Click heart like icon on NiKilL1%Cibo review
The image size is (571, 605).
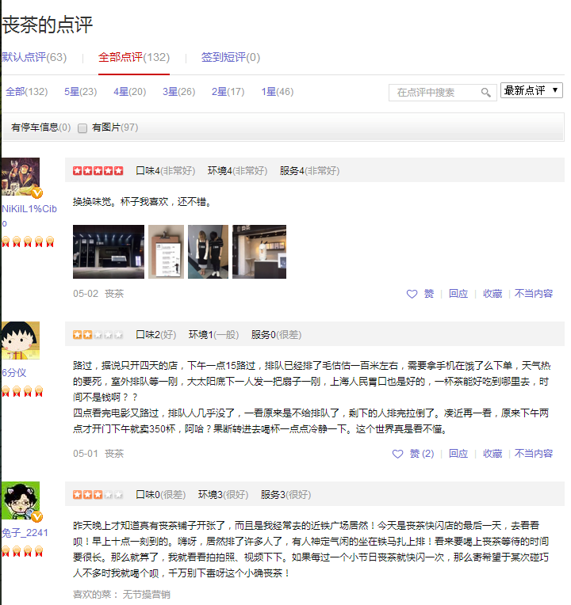412,294
